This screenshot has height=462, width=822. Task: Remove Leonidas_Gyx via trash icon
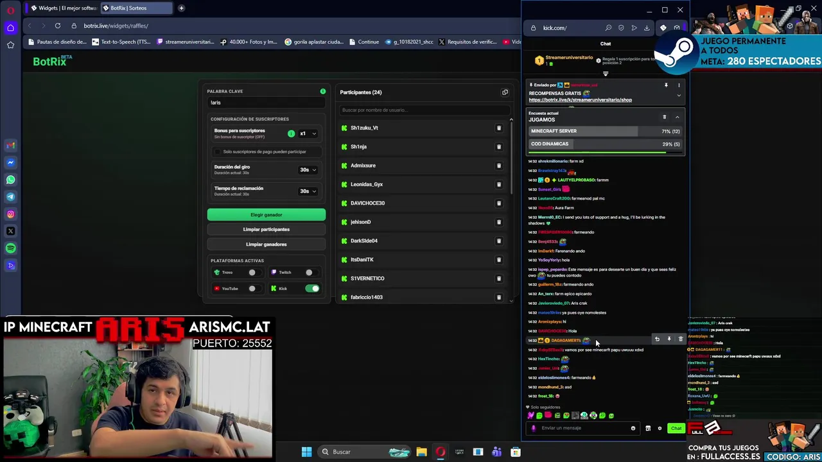pyautogui.click(x=498, y=184)
